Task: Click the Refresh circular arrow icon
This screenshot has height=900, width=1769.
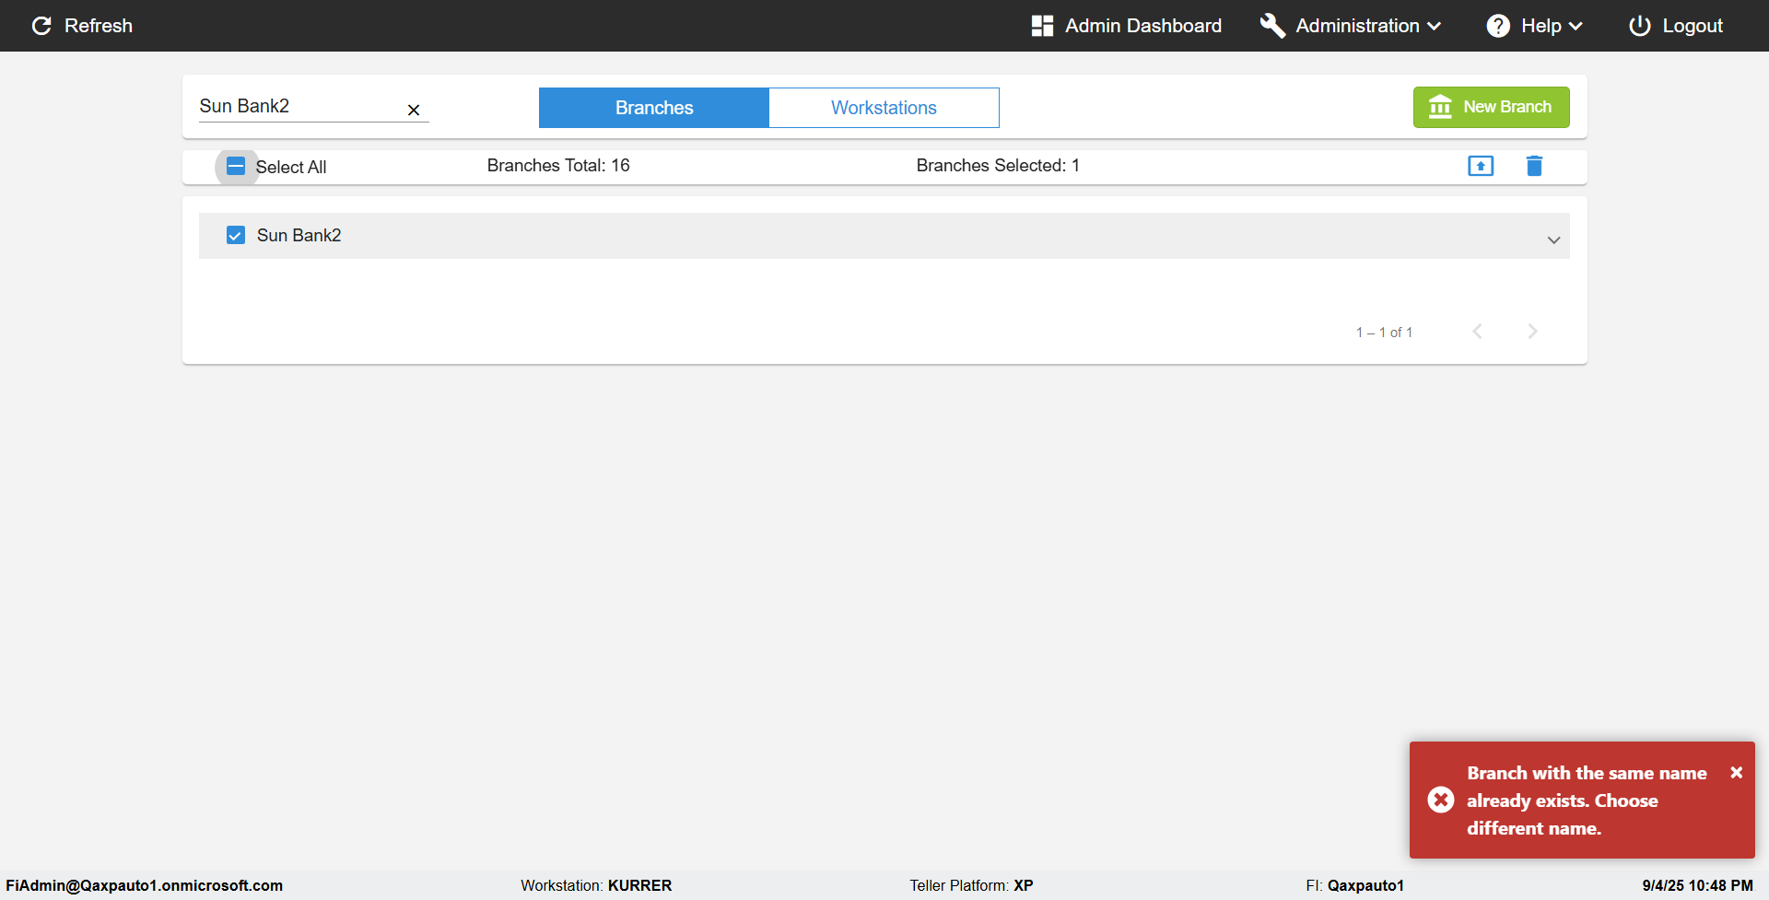Action: click(41, 26)
